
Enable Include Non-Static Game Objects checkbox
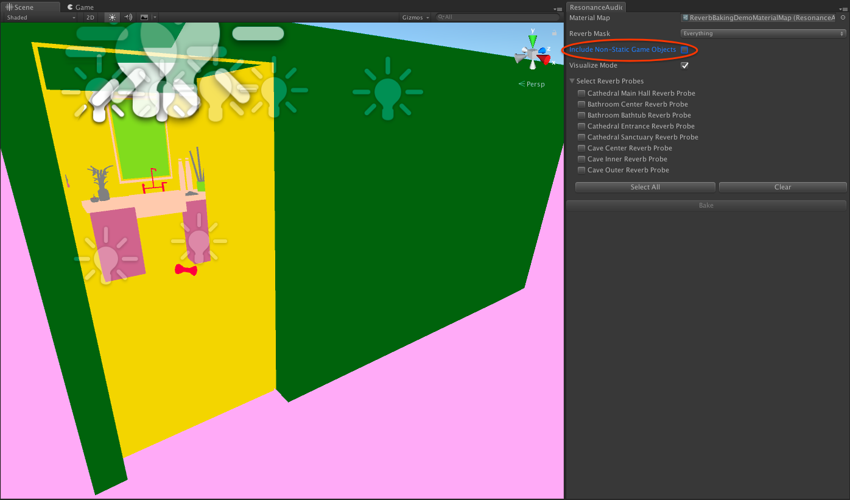pos(684,49)
